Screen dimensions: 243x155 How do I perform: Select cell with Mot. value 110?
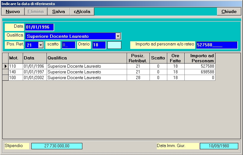(x=16, y=66)
